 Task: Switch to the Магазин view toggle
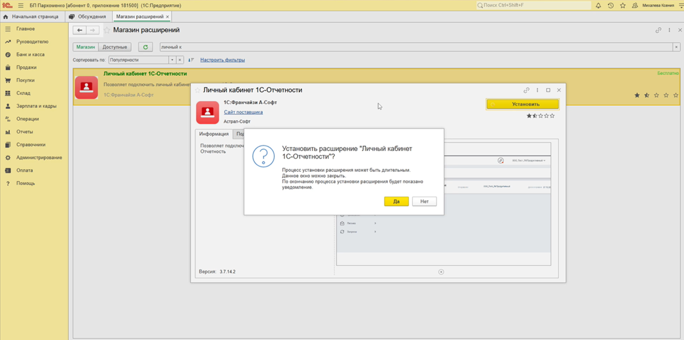point(85,47)
